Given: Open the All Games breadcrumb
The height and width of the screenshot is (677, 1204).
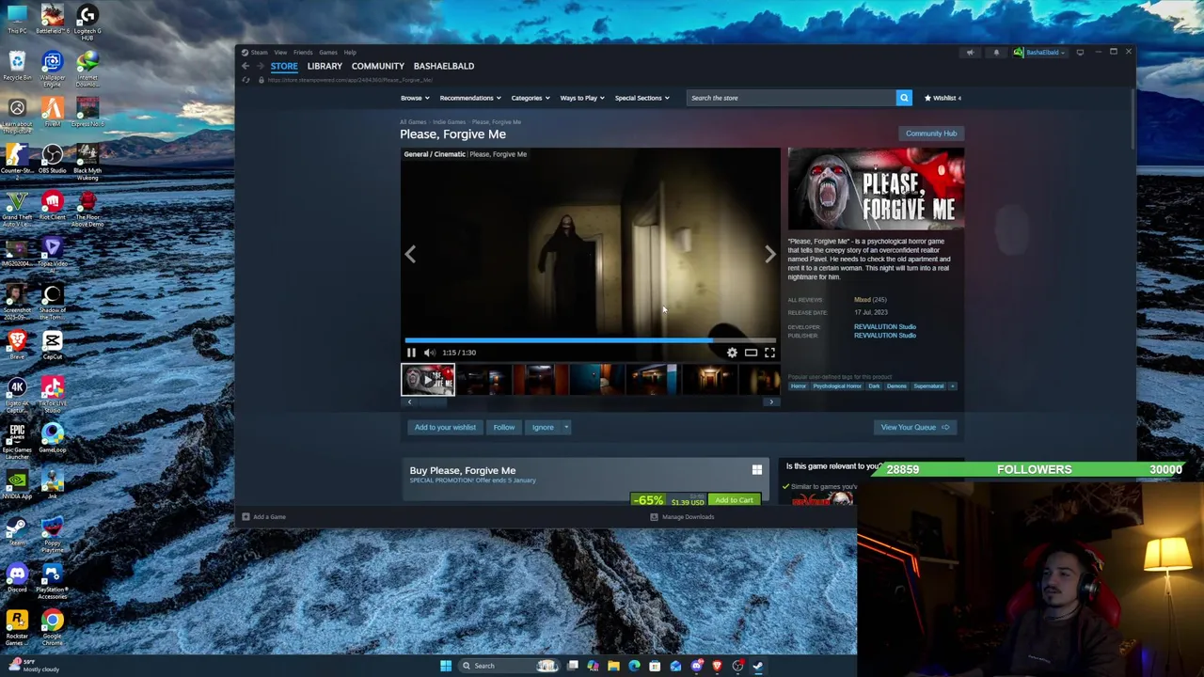Looking at the screenshot, I should coord(413,122).
